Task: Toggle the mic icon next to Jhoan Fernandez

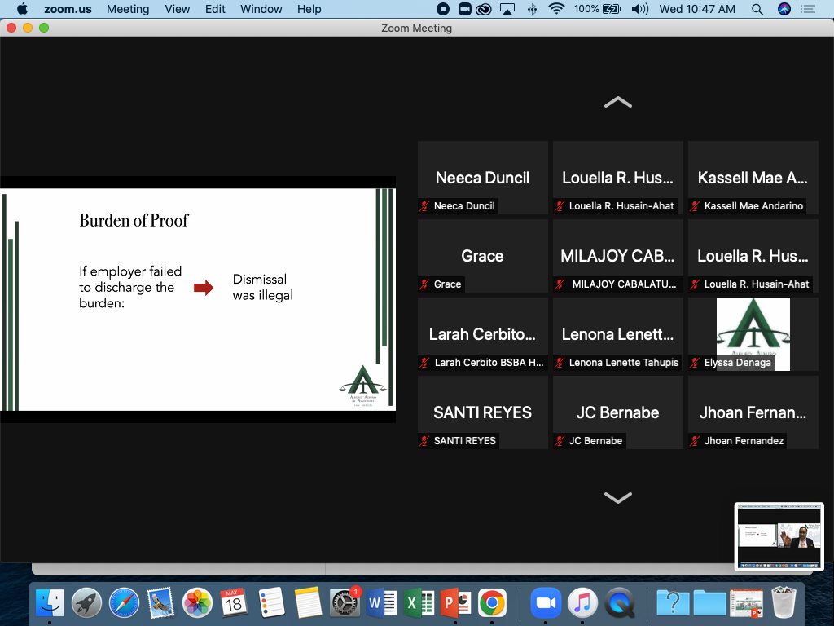Action: pyautogui.click(x=696, y=441)
